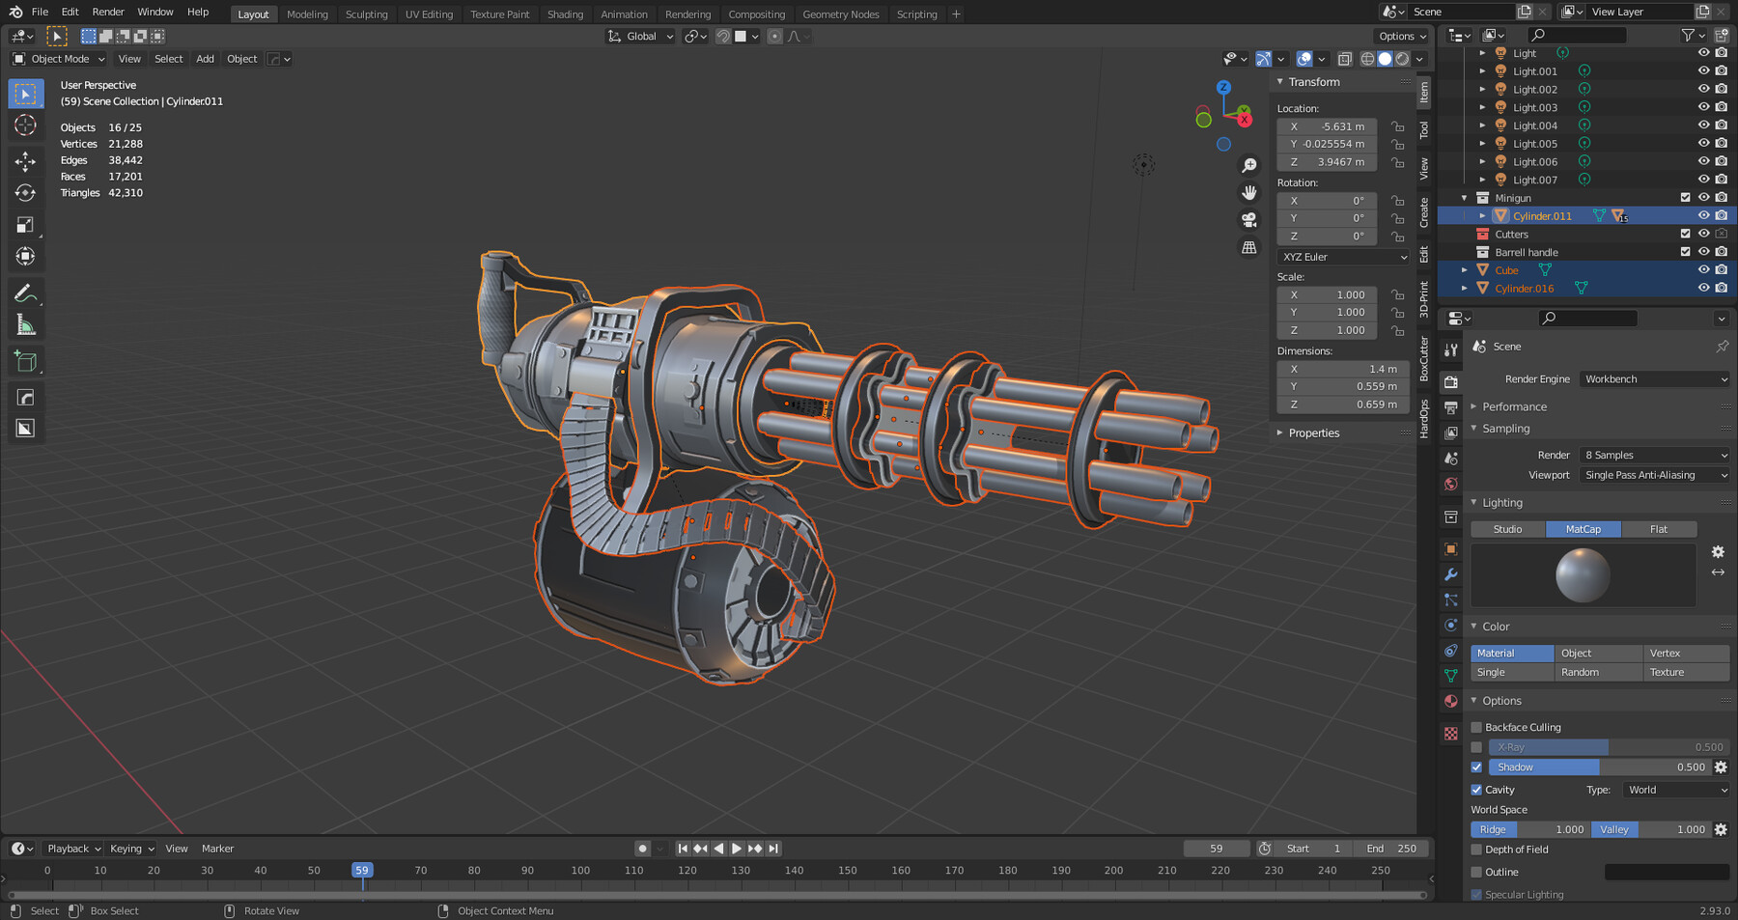1738x920 pixels.
Task: Enable the Backface Culling checkbox
Action: pyautogui.click(x=1476, y=727)
